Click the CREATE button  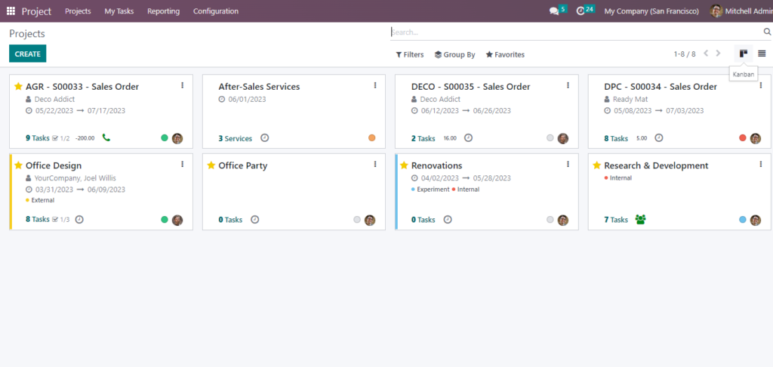[28, 54]
